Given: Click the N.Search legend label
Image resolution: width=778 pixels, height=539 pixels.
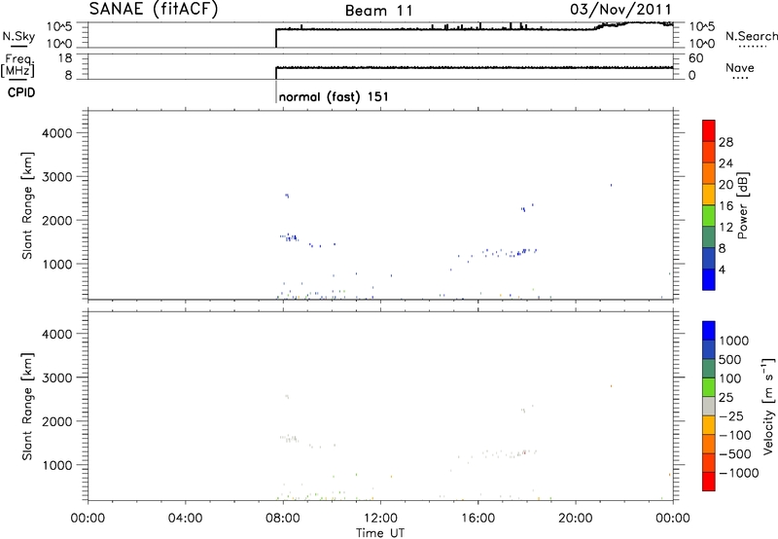Looking at the screenshot, I should coord(752,36).
